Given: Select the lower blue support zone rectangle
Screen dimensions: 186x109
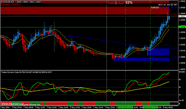Looking at the screenshot, I should (141, 59).
